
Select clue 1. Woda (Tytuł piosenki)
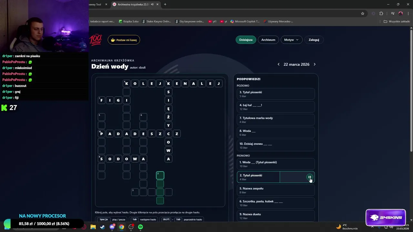point(276,164)
